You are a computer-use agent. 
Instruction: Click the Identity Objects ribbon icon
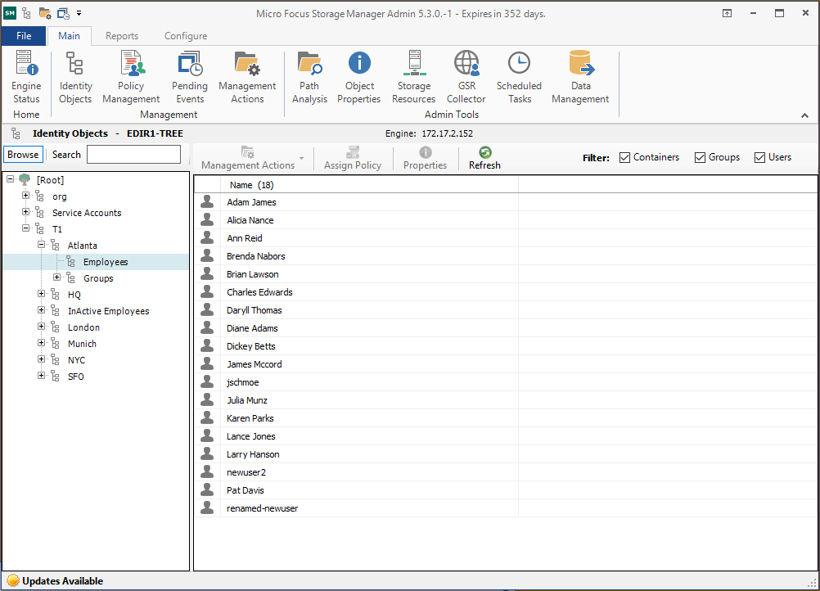(x=75, y=77)
